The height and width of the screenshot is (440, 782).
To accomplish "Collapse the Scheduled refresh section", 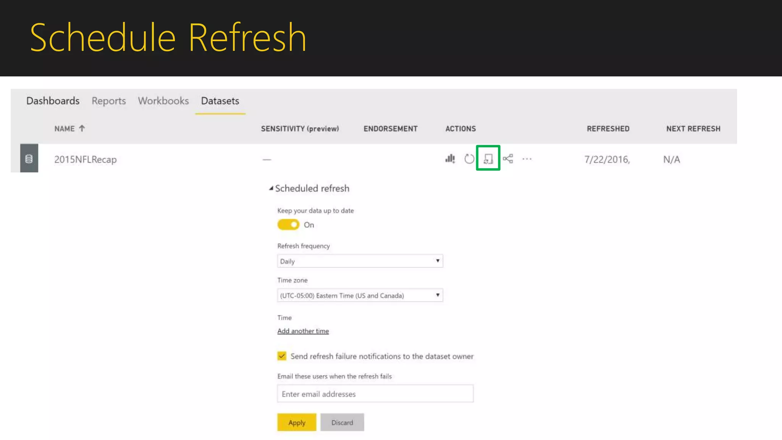I will click(x=271, y=188).
